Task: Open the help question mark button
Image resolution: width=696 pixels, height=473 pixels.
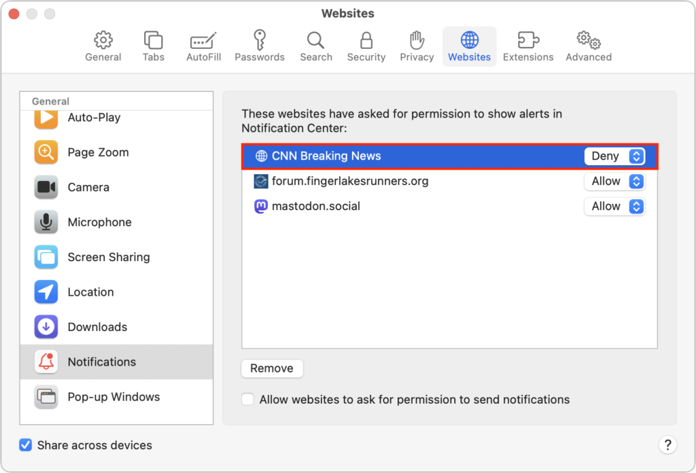Action: tap(667, 444)
